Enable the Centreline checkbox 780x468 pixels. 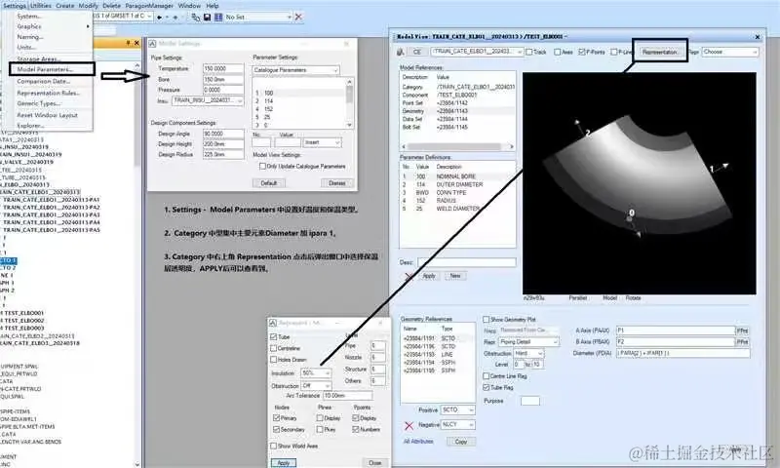coord(274,348)
